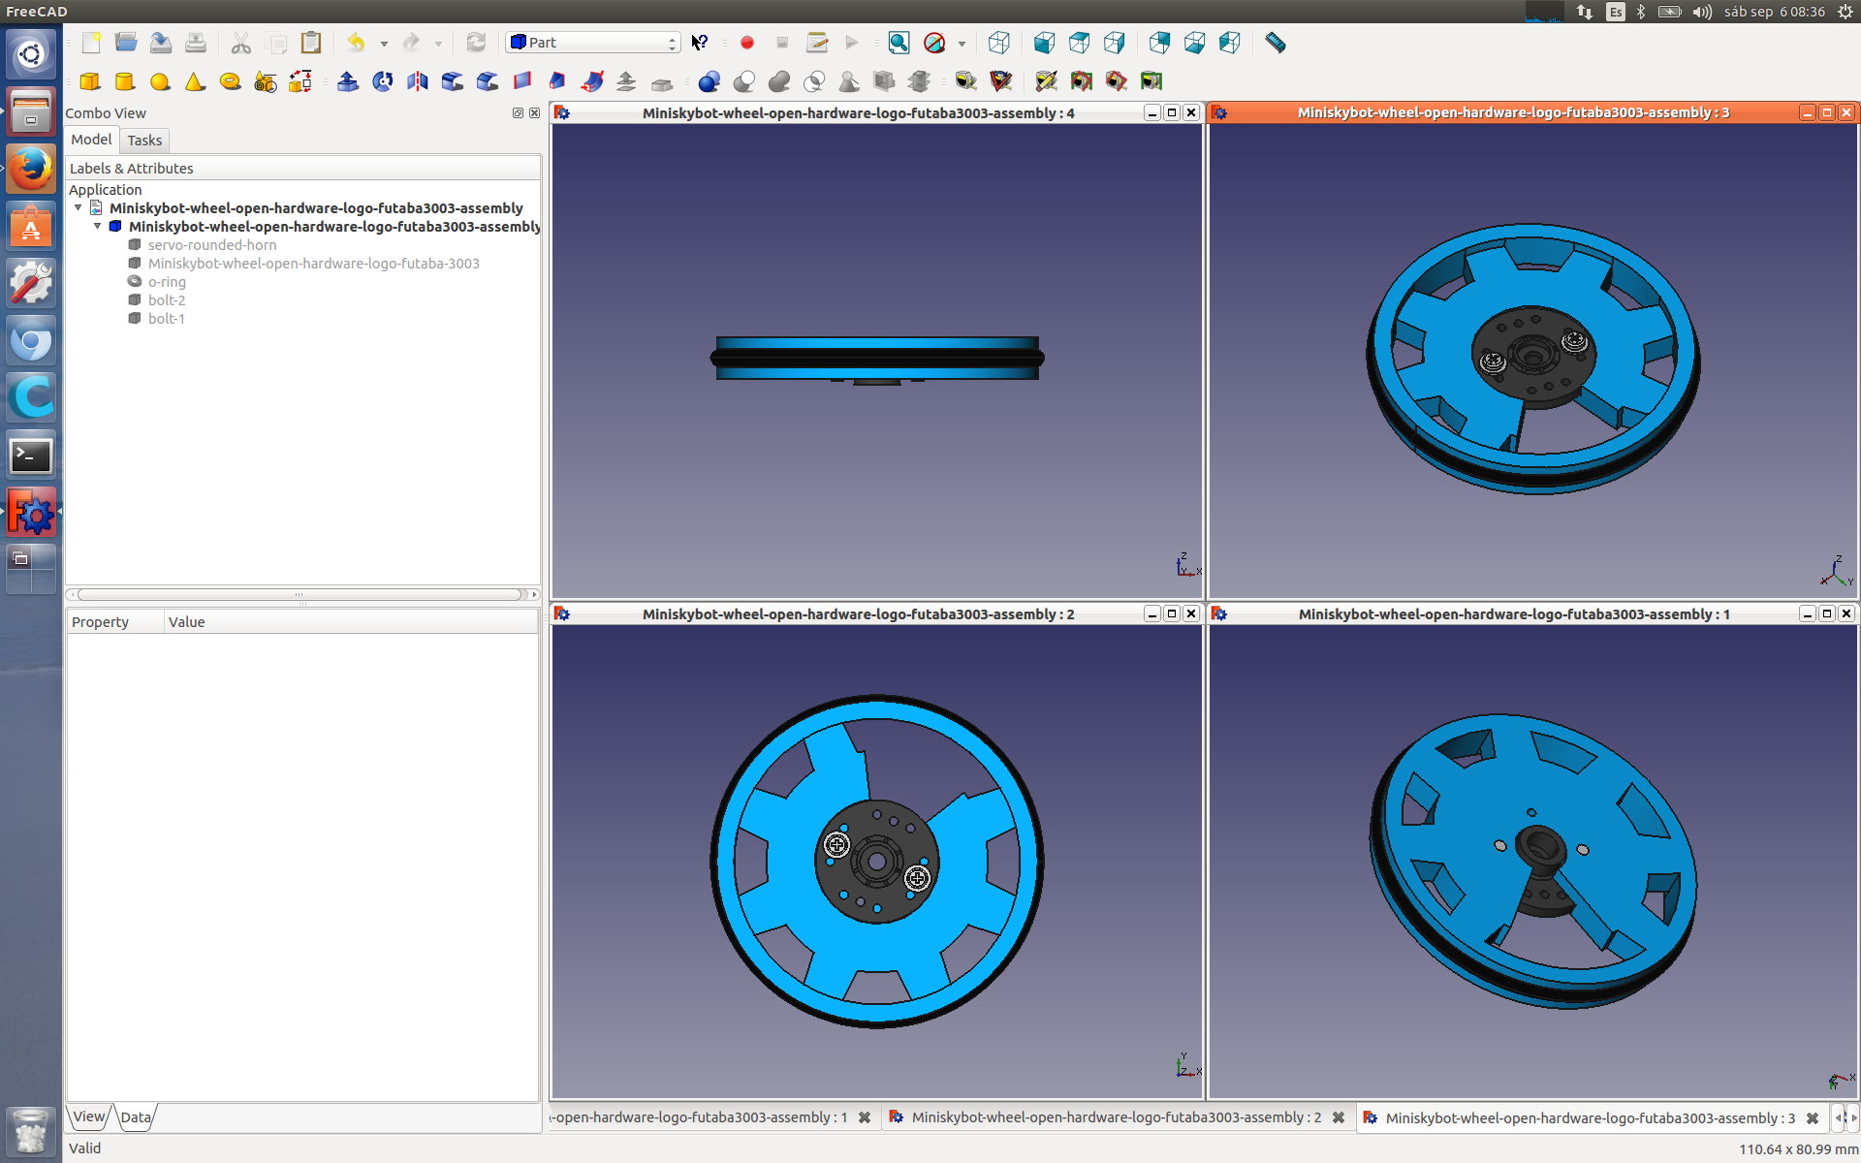The height and width of the screenshot is (1163, 1861).
Task: Select the Mirror tool icon
Action: 417,81
